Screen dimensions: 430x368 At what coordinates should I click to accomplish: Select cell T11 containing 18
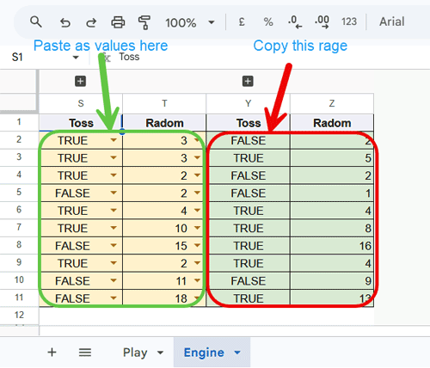click(164, 298)
